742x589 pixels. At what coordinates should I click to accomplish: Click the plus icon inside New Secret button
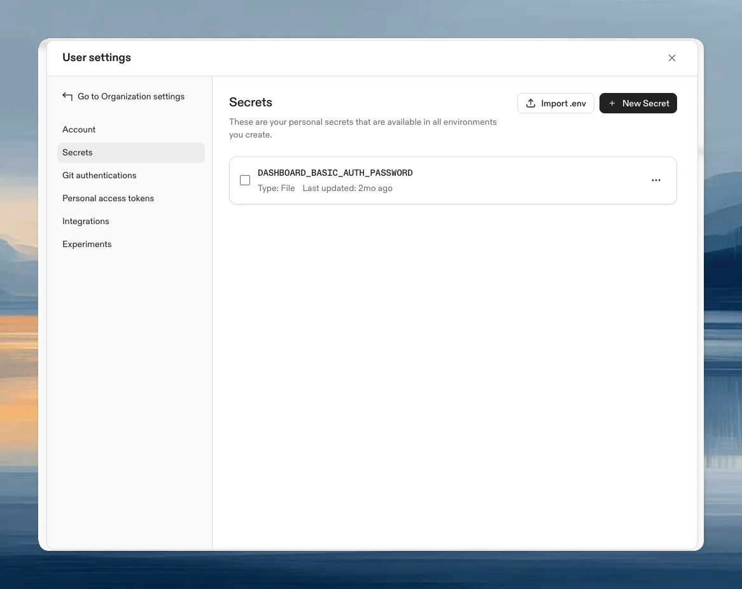tap(612, 103)
